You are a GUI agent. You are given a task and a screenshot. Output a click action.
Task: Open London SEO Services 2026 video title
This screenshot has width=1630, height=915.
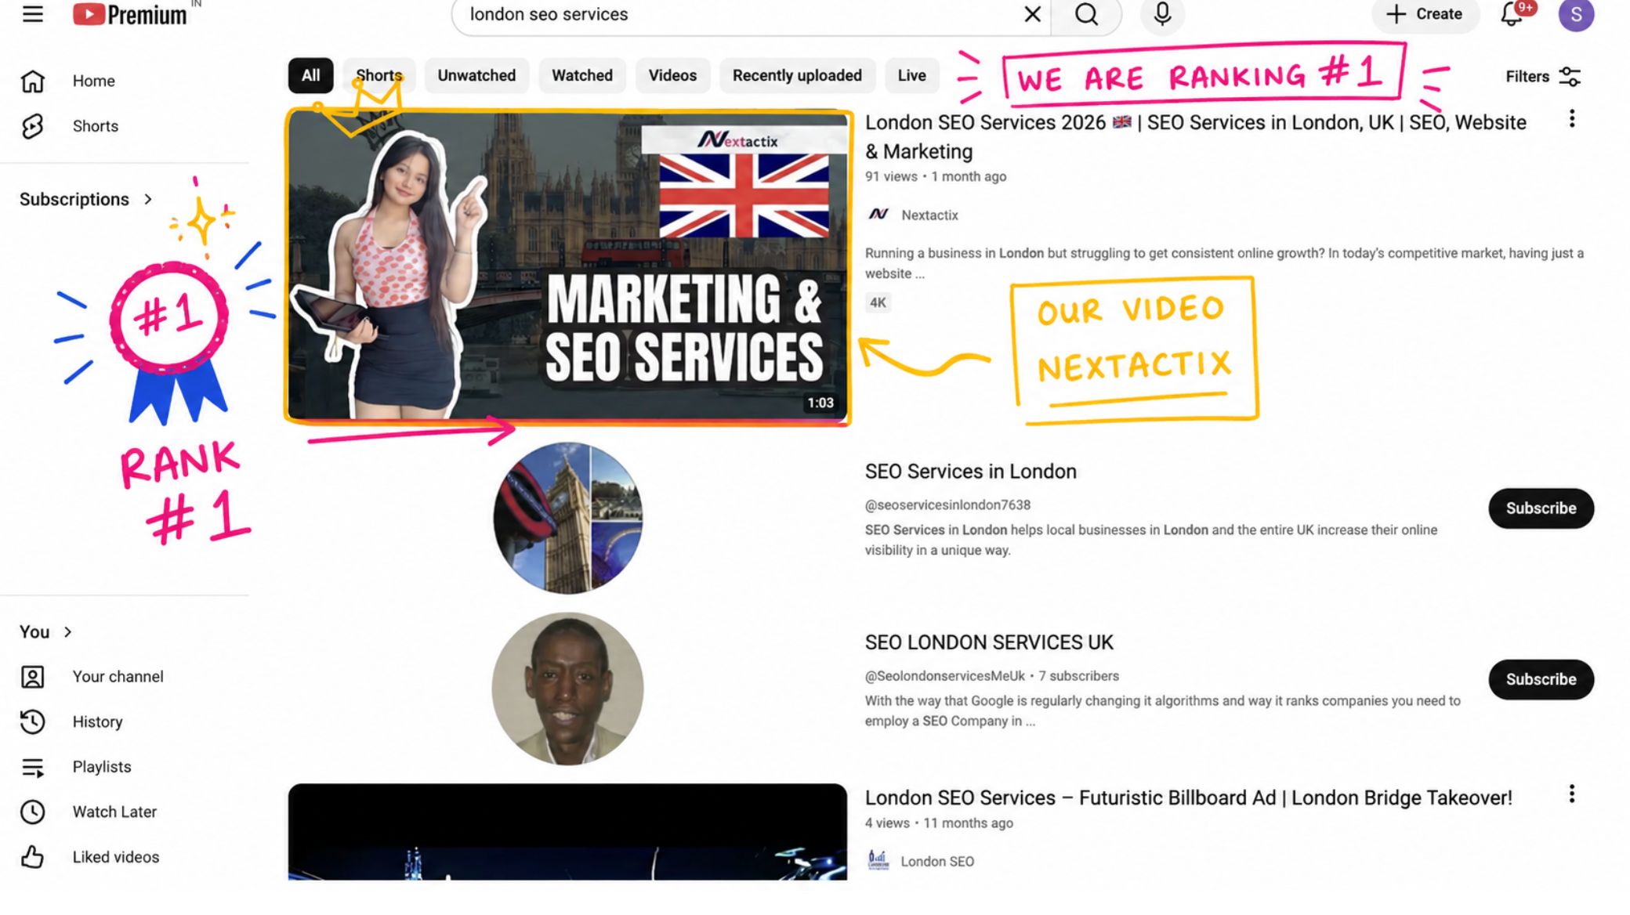tap(1196, 137)
